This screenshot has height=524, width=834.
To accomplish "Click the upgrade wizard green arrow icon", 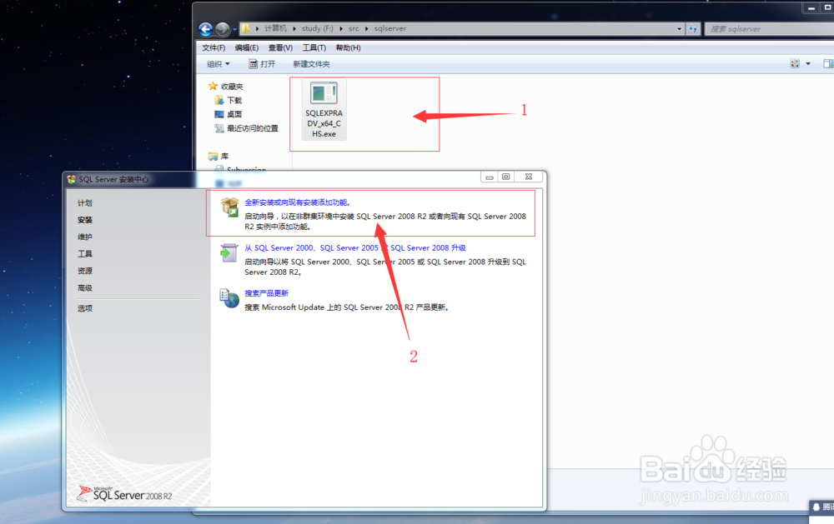I will click(x=229, y=253).
